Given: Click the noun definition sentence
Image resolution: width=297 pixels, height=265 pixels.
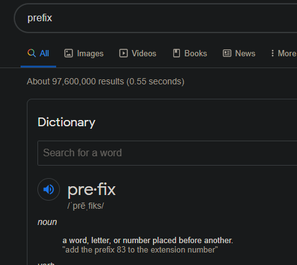Looking at the screenshot, I should tap(148, 241).
